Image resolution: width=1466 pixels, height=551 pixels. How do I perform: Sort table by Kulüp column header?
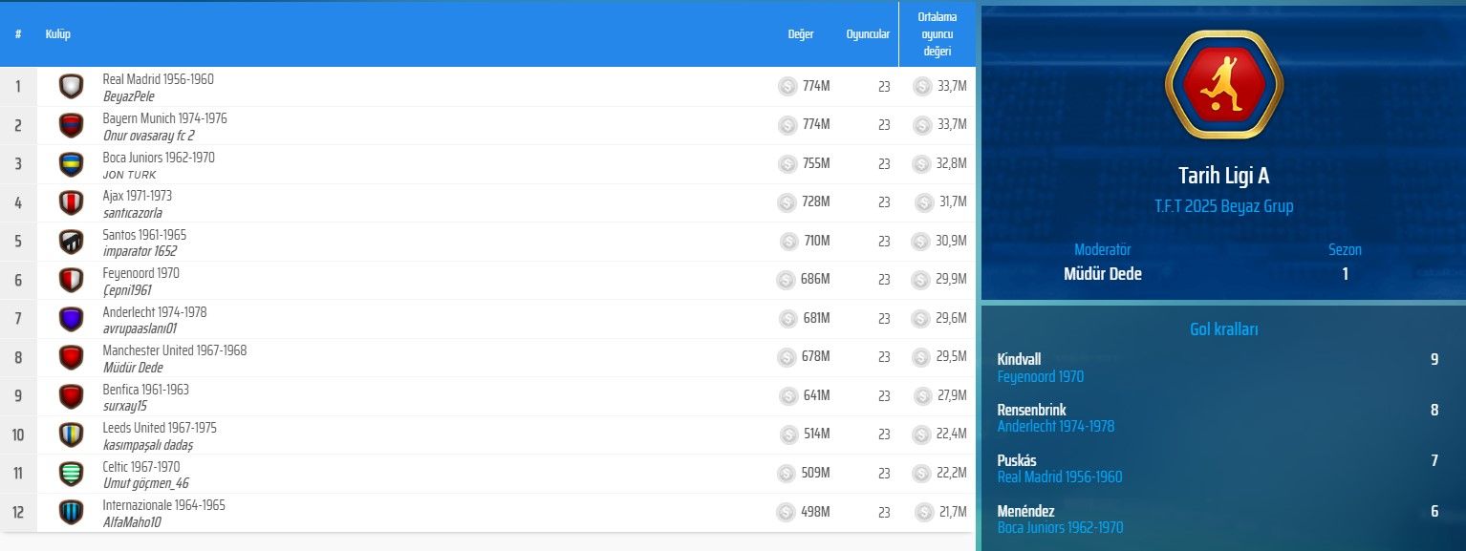57,34
